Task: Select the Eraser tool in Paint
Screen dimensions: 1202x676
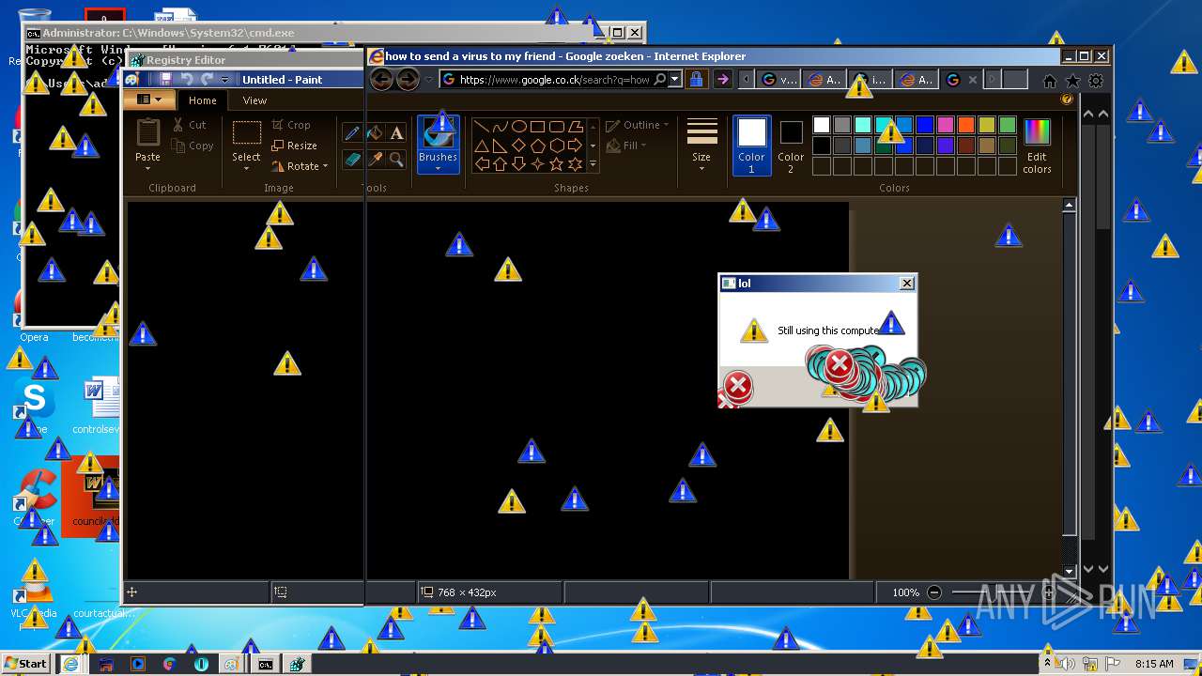Action: tap(352, 160)
